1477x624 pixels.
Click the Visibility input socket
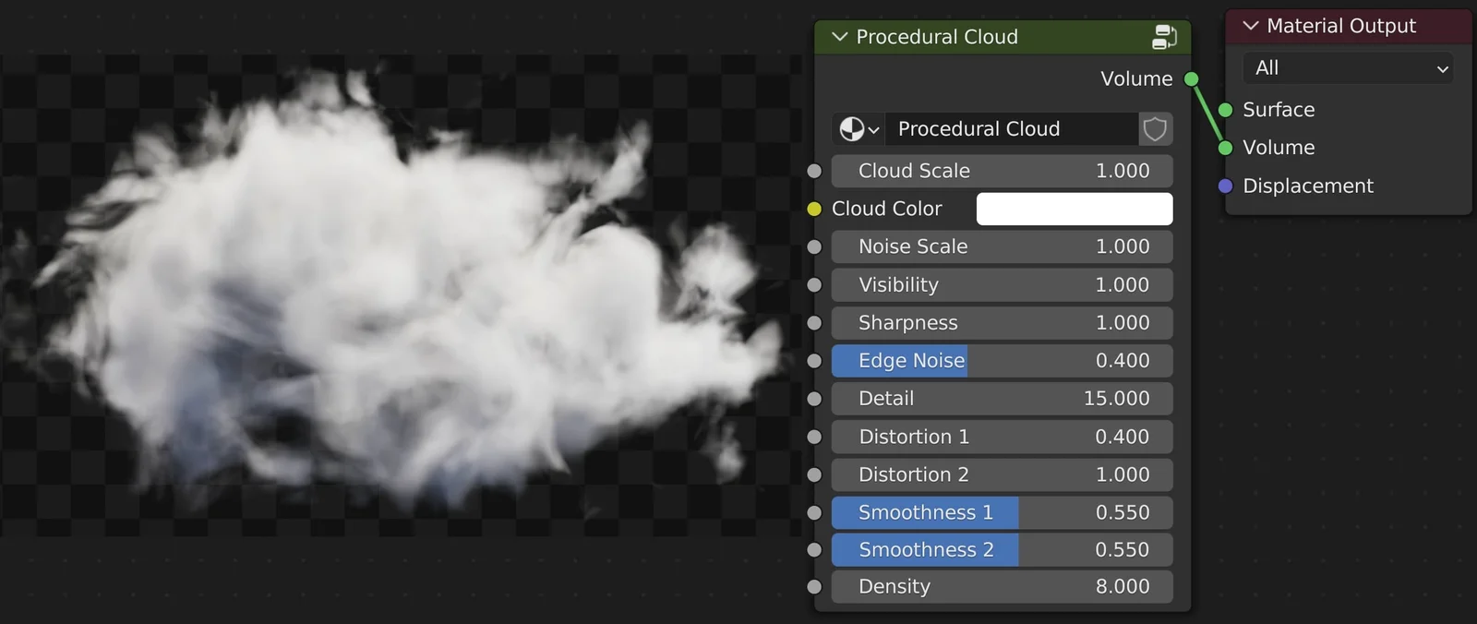click(x=814, y=285)
